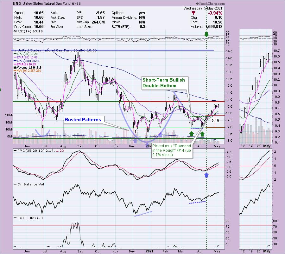
Task: Open the zoomed PMO thumbnail panel on the right
Action: click(256, 165)
